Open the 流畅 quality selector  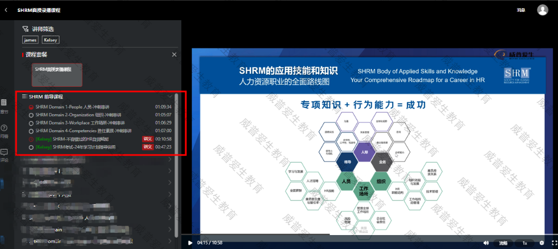click(x=503, y=243)
